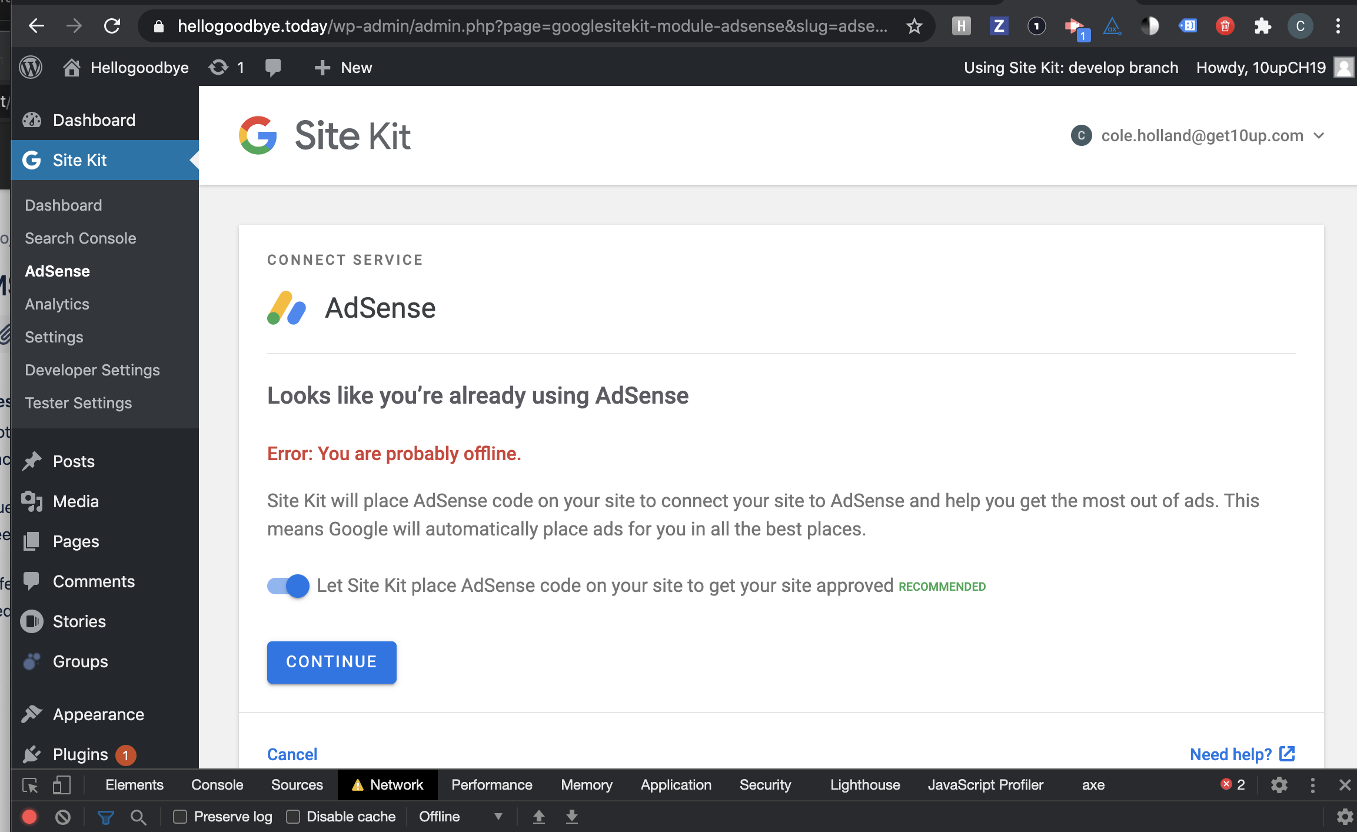Open the JavaScript Profiler tab
The height and width of the screenshot is (832, 1357).
[x=986, y=785]
